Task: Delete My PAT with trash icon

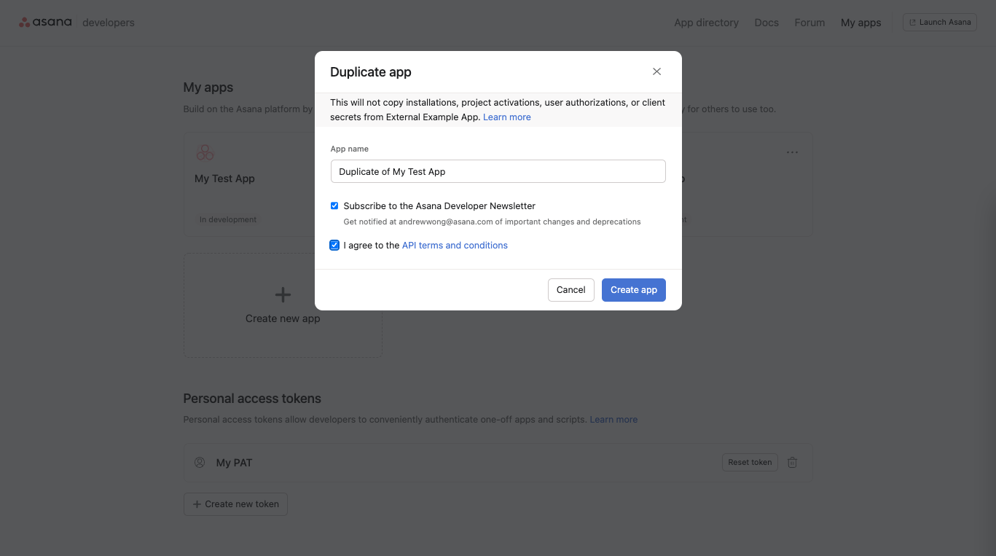Action: coord(793,462)
